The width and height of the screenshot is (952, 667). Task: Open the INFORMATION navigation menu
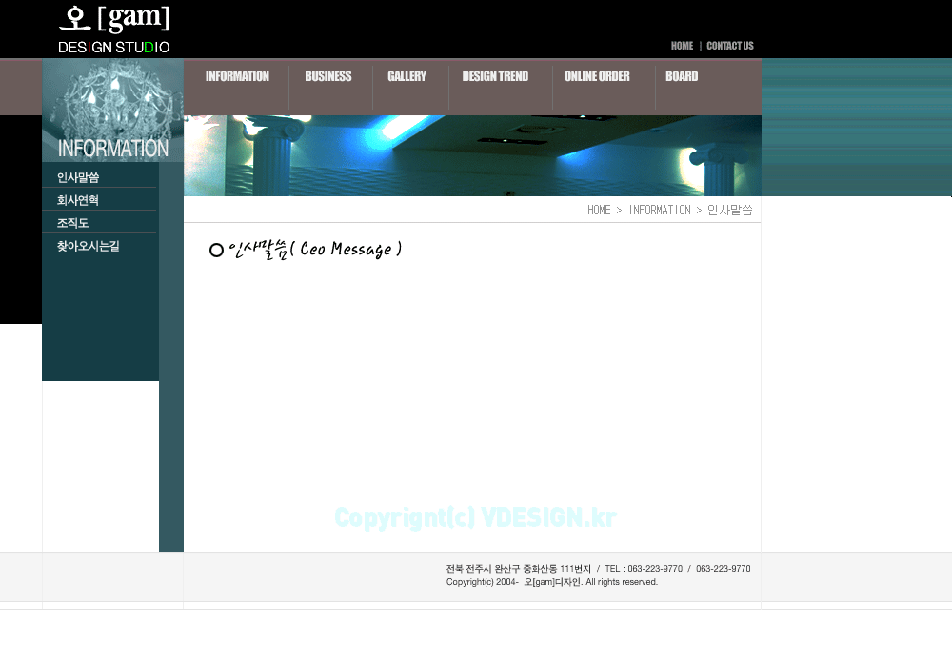[x=237, y=76]
